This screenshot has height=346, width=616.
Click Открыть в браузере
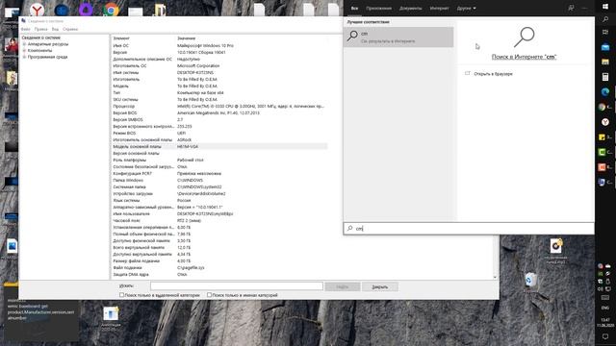point(493,74)
